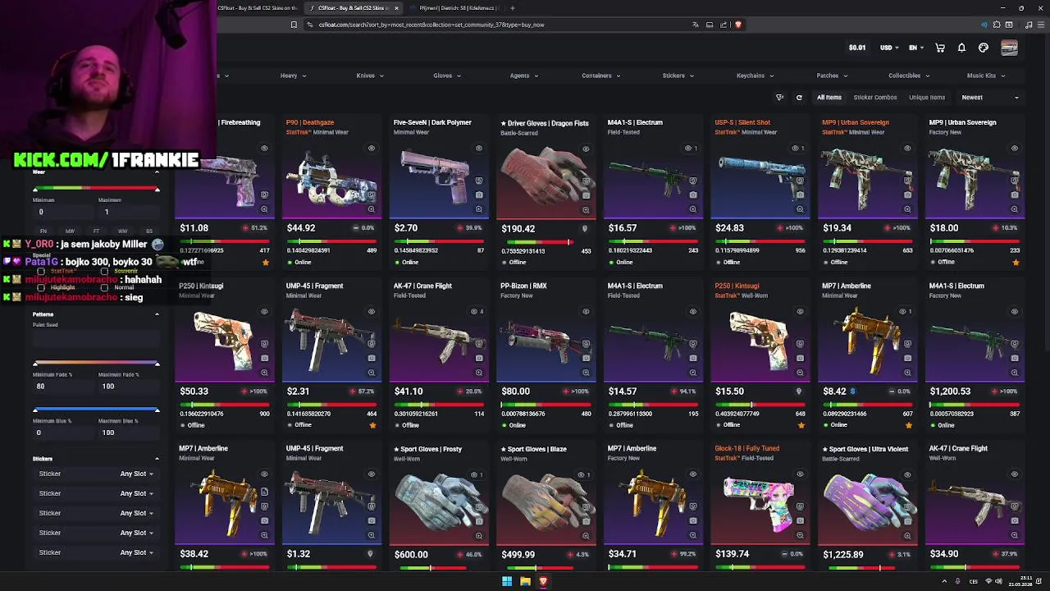
Task: Open the Patches category menu
Action: pyautogui.click(x=833, y=76)
